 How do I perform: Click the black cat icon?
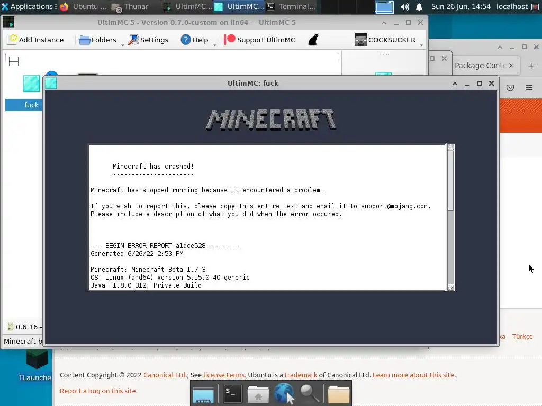point(313,40)
